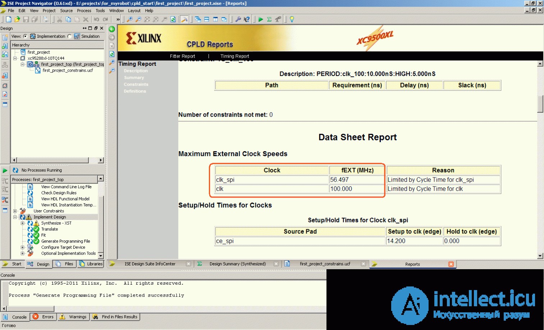544x330 pixels.
Task: Select View Command Line Log File
Action: click(x=66, y=187)
